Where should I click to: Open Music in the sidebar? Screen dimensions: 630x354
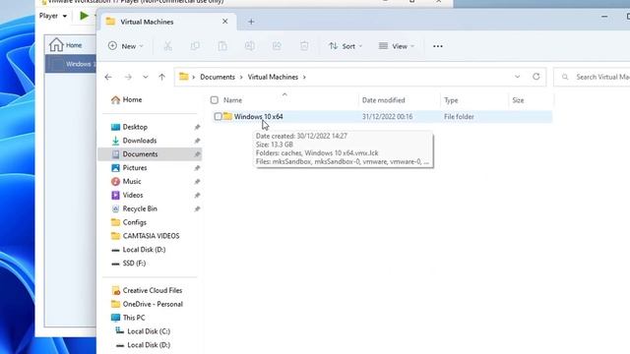point(132,181)
